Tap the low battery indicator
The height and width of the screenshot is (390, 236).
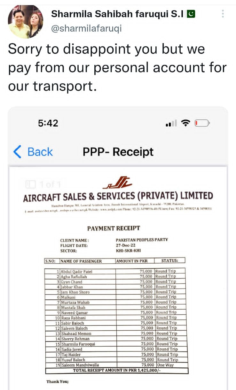[x=202, y=124]
